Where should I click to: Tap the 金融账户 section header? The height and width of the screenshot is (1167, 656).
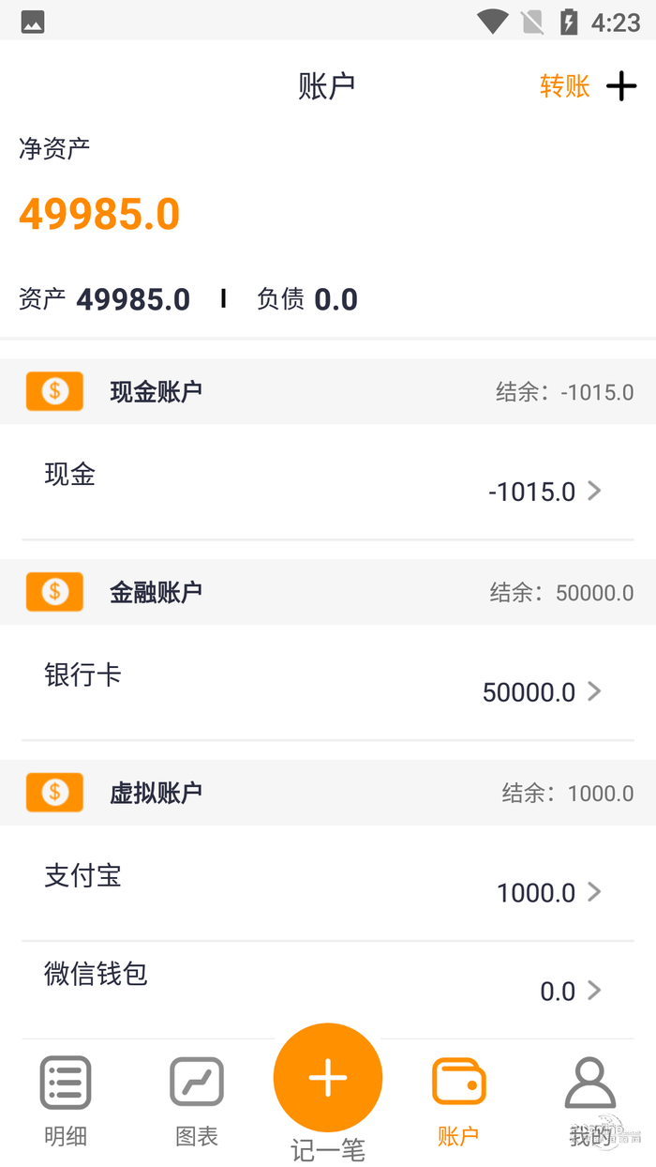[328, 592]
